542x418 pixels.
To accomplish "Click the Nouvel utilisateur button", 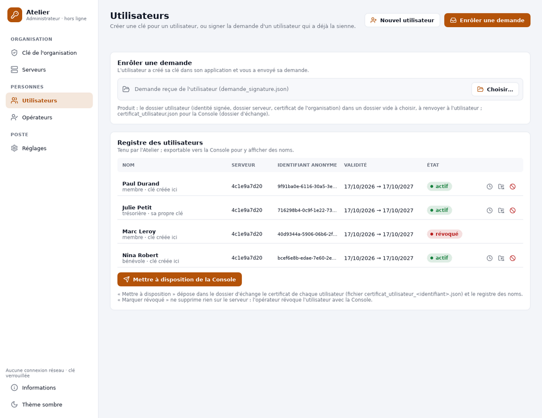I will click(x=402, y=20).
